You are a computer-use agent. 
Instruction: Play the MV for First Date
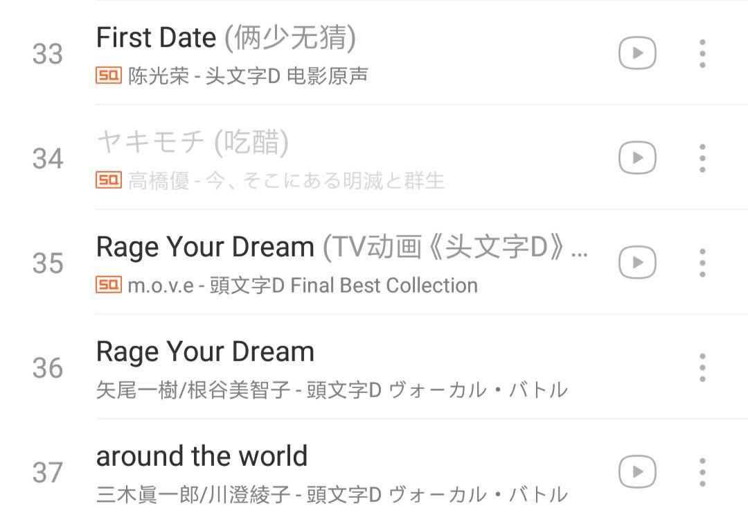[x=636, y=52]
